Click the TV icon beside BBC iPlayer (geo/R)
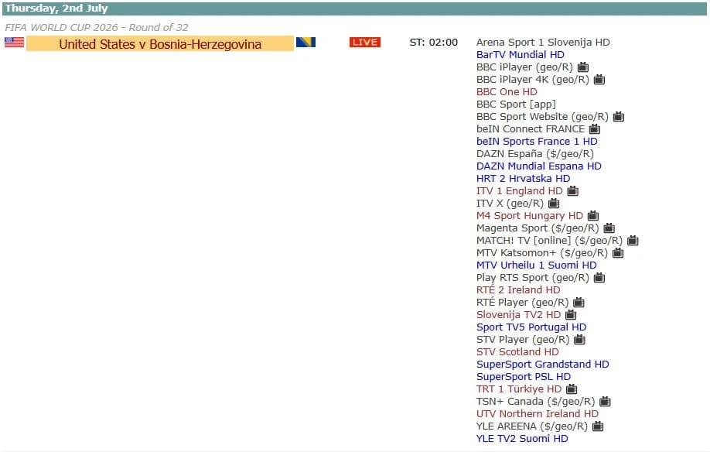This screenshot has height=452, width=710. (582, 67)
